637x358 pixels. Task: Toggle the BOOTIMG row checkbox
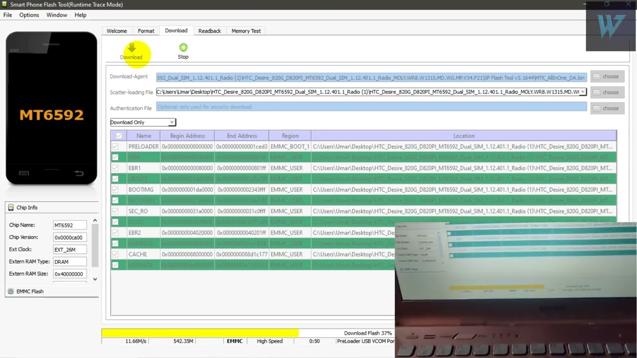tap(115, 189)
